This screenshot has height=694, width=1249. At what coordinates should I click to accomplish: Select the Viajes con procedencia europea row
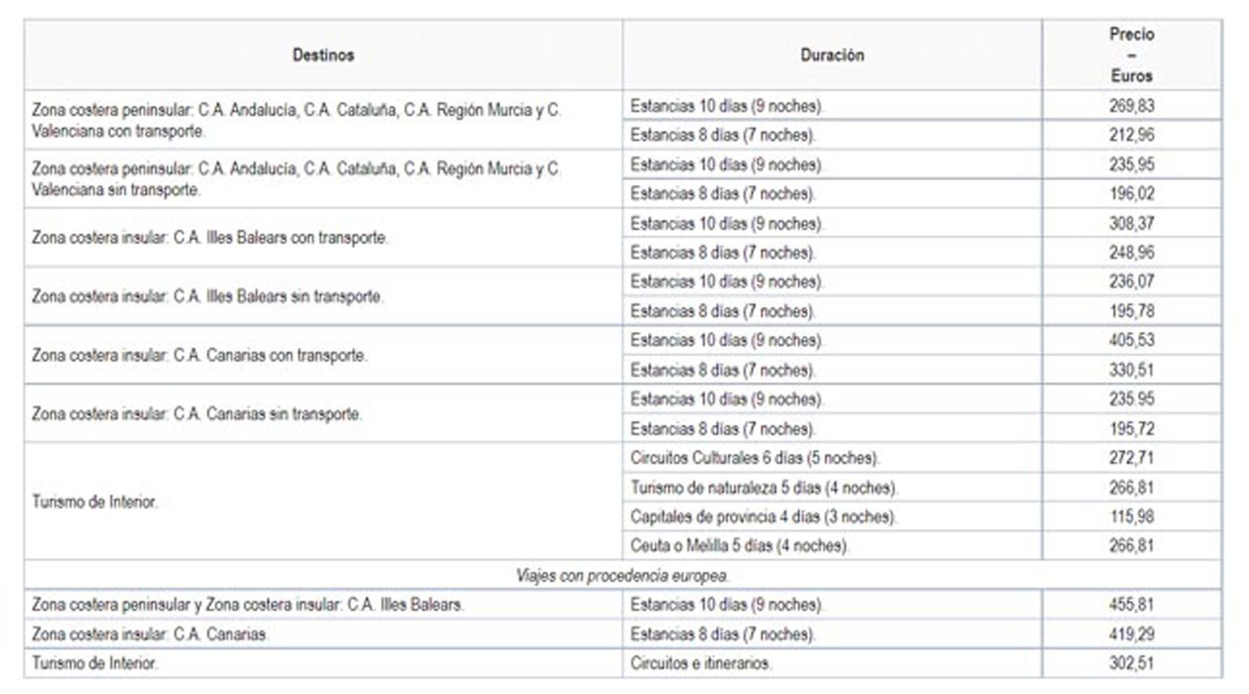point(623,576)
